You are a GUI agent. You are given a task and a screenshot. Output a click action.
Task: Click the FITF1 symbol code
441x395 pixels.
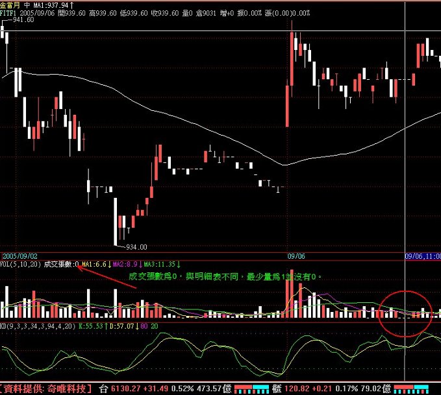[8, 13]
